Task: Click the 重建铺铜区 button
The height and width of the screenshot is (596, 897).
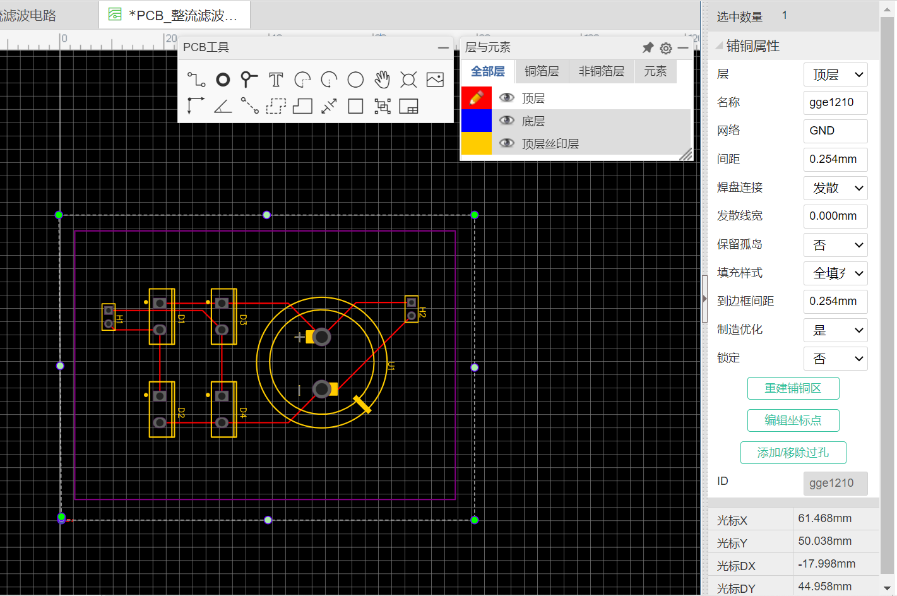Action: tap(793, 388)
